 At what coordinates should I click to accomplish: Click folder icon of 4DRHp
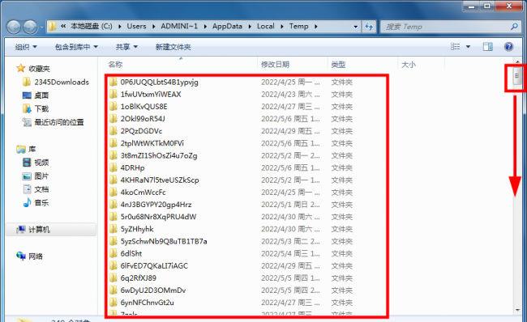[114, 167]
